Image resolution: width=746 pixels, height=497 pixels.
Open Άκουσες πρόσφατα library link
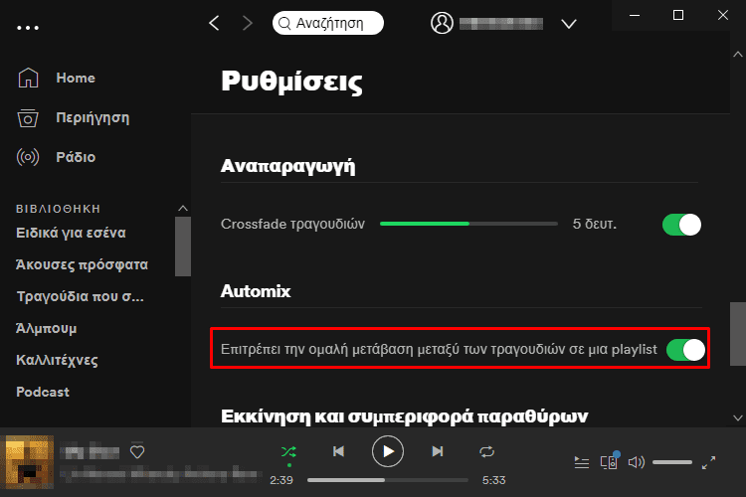tap(82, 264)
